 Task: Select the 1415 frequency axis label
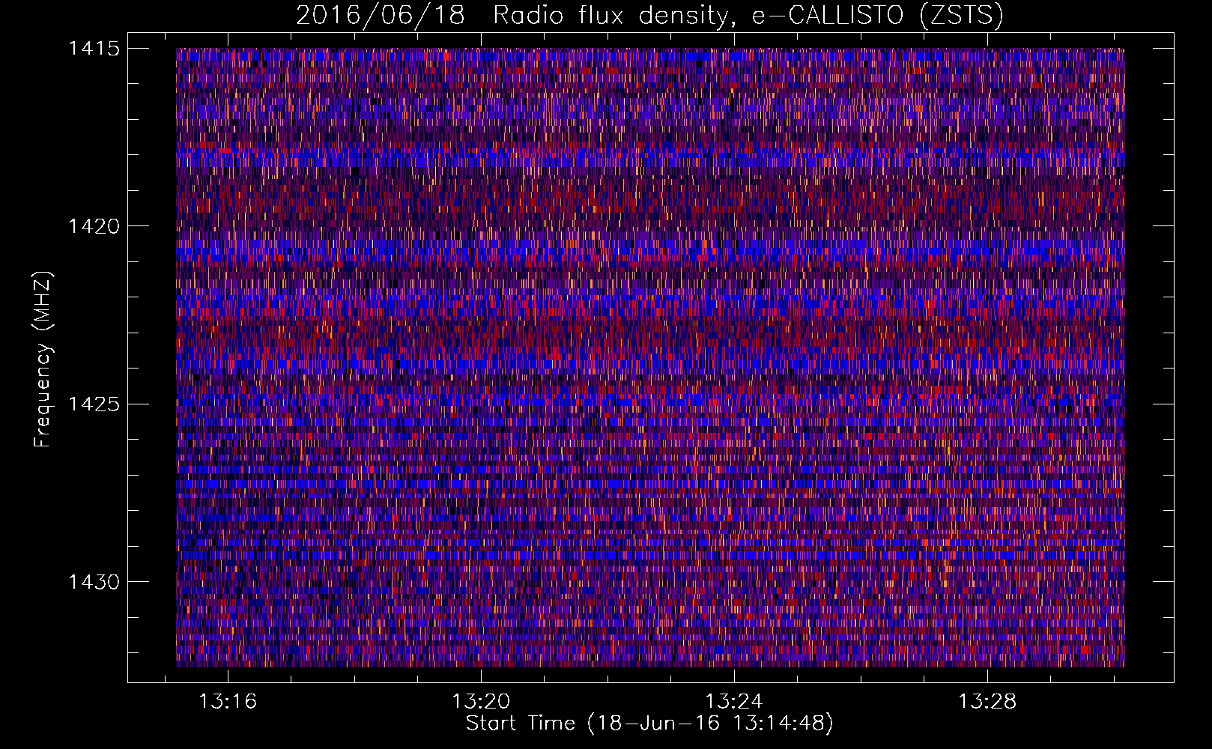[x=94, y=49]
